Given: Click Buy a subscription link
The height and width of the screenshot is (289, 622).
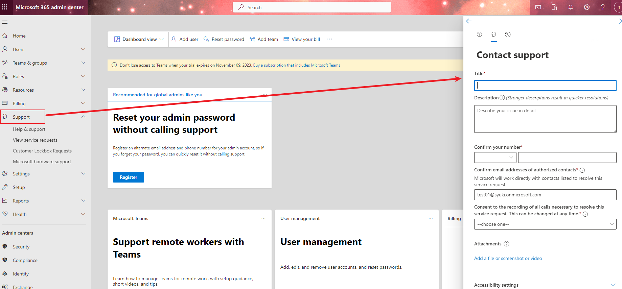Looking at the screenshot, I should point(297,65).
